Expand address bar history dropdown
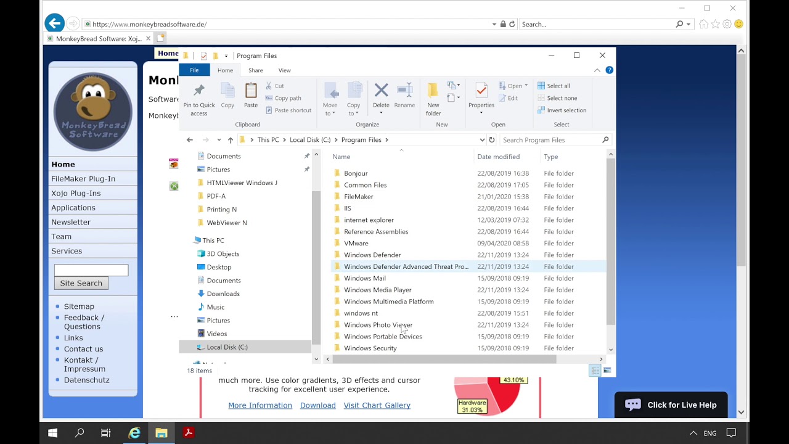The width and height of the screenshot is (789, 444). 482,140
